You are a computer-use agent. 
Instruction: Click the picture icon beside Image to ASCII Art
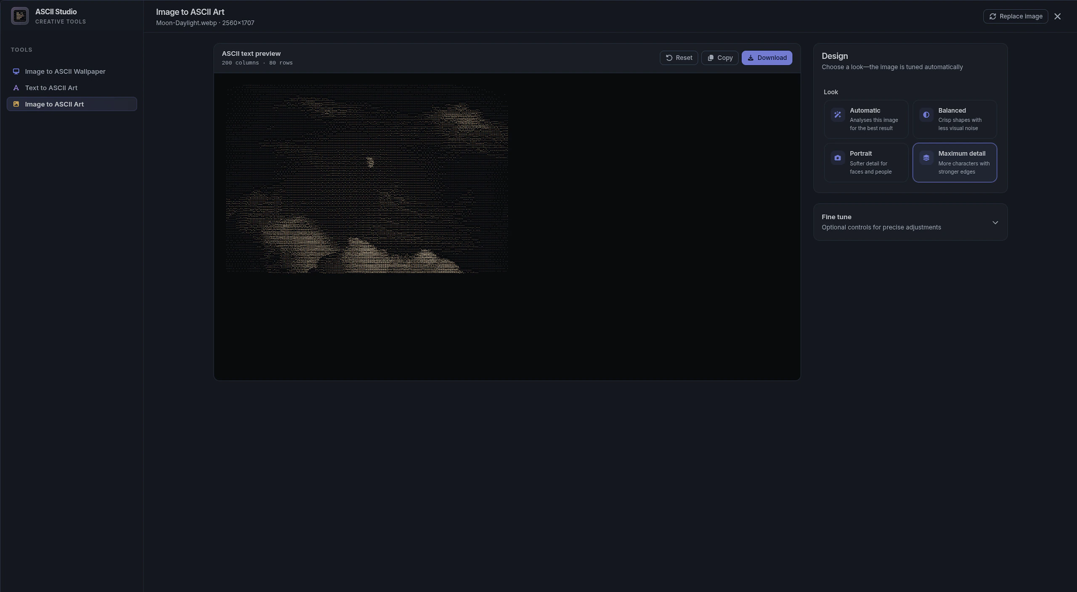click(16, 104)
